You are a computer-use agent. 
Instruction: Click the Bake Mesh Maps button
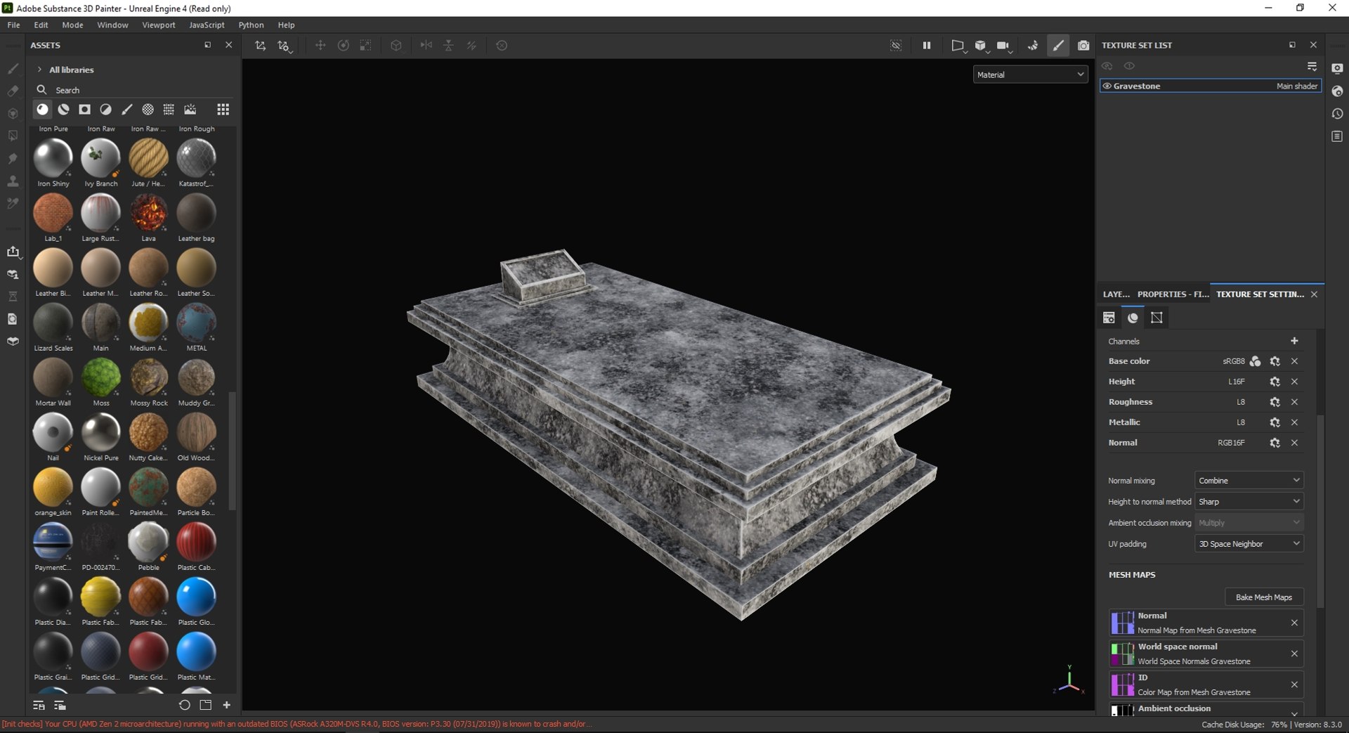click(x=1264, y=597)
